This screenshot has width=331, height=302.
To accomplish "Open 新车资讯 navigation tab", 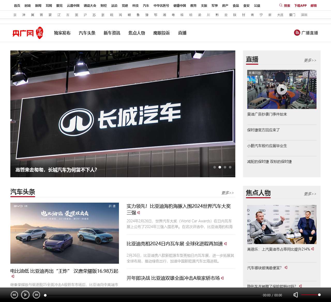I will tap(112, 33).
